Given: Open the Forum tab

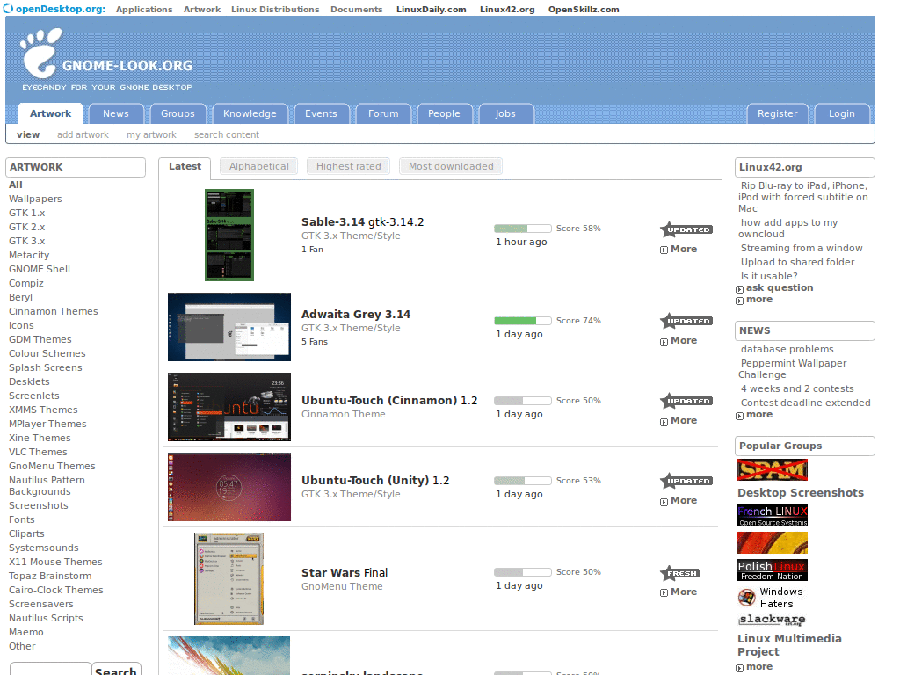Looking at the screenshot, I should 383,113.
